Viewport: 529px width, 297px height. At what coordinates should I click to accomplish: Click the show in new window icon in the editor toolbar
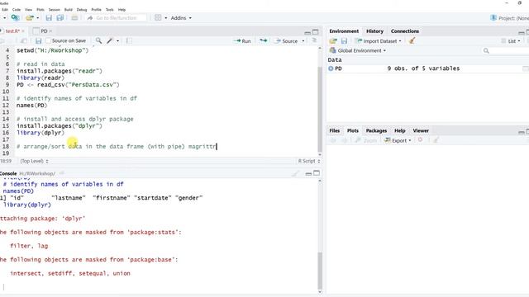coord(24,40)
